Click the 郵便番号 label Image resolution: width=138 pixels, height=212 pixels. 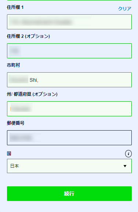click(15, 123)
